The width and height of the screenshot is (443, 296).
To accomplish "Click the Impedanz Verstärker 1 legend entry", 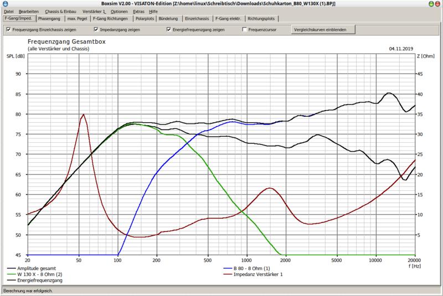I will [253, 274].
